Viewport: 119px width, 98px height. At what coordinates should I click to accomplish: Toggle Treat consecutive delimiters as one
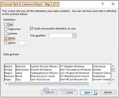coord(31,28)
